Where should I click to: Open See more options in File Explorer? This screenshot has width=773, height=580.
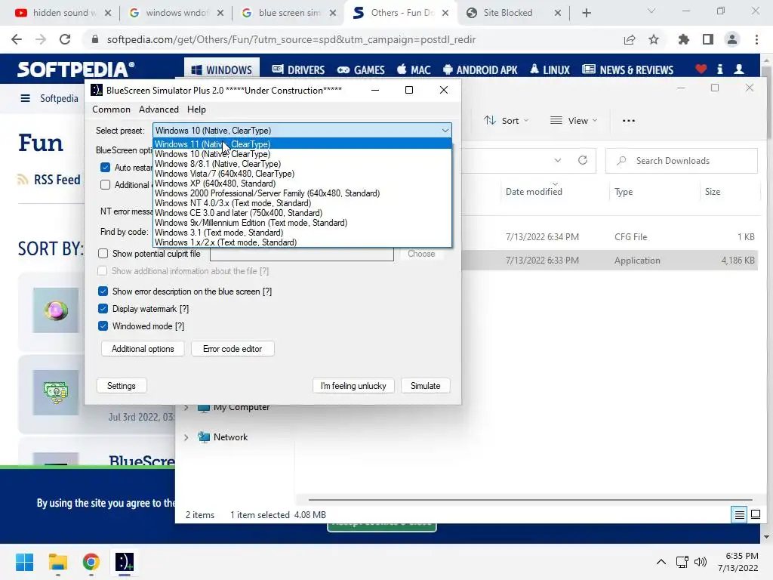tap(629, 121)
